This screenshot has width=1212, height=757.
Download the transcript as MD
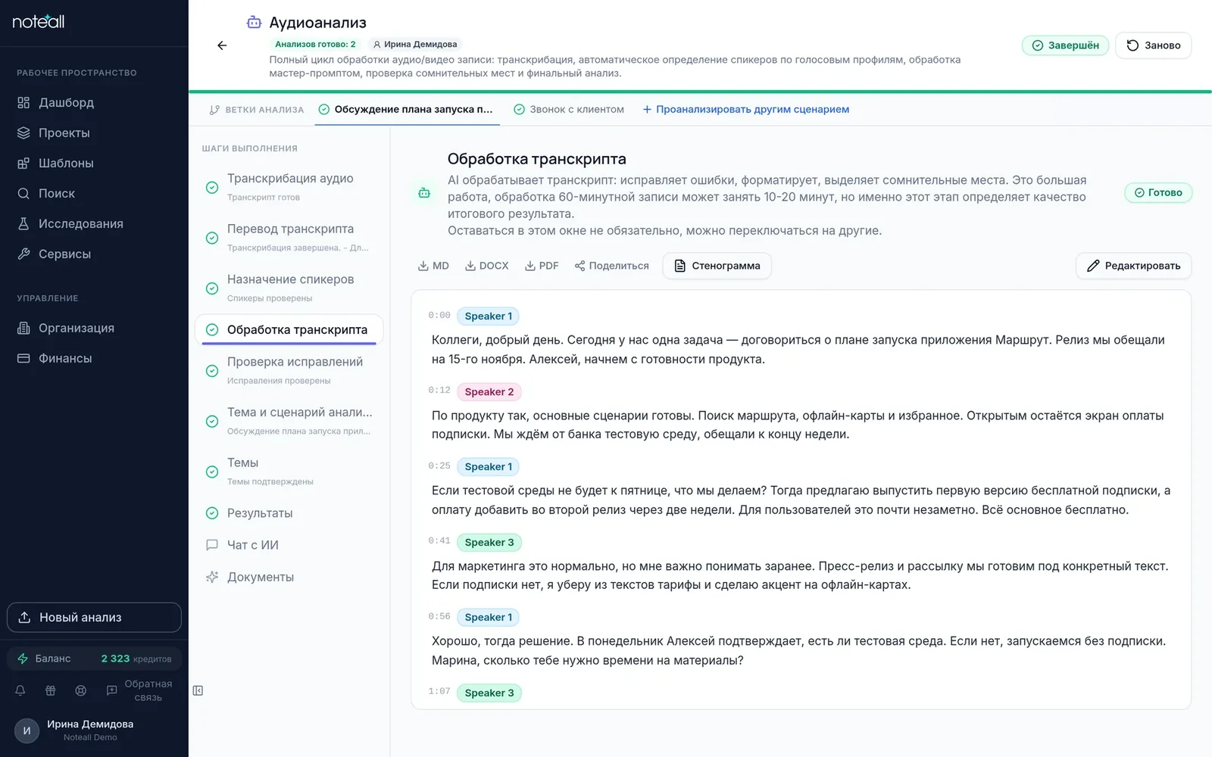tap(433, 266)
